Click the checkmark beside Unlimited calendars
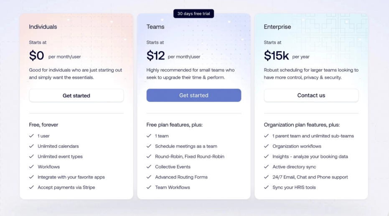The width and height of the screenshot is (389, 216). tap(31, 146)
